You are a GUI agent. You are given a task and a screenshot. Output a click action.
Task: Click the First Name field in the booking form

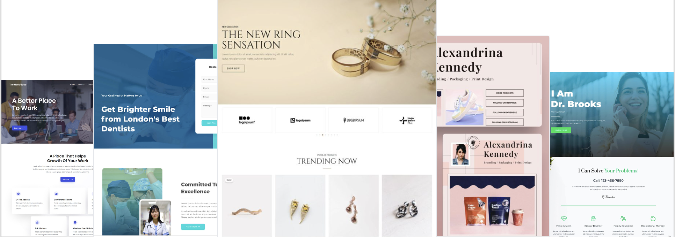click(x=209, y=79)
